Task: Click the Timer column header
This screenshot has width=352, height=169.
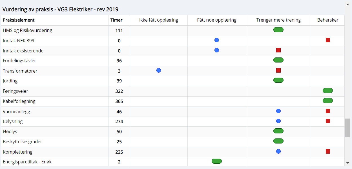Action: pos(116,20)
